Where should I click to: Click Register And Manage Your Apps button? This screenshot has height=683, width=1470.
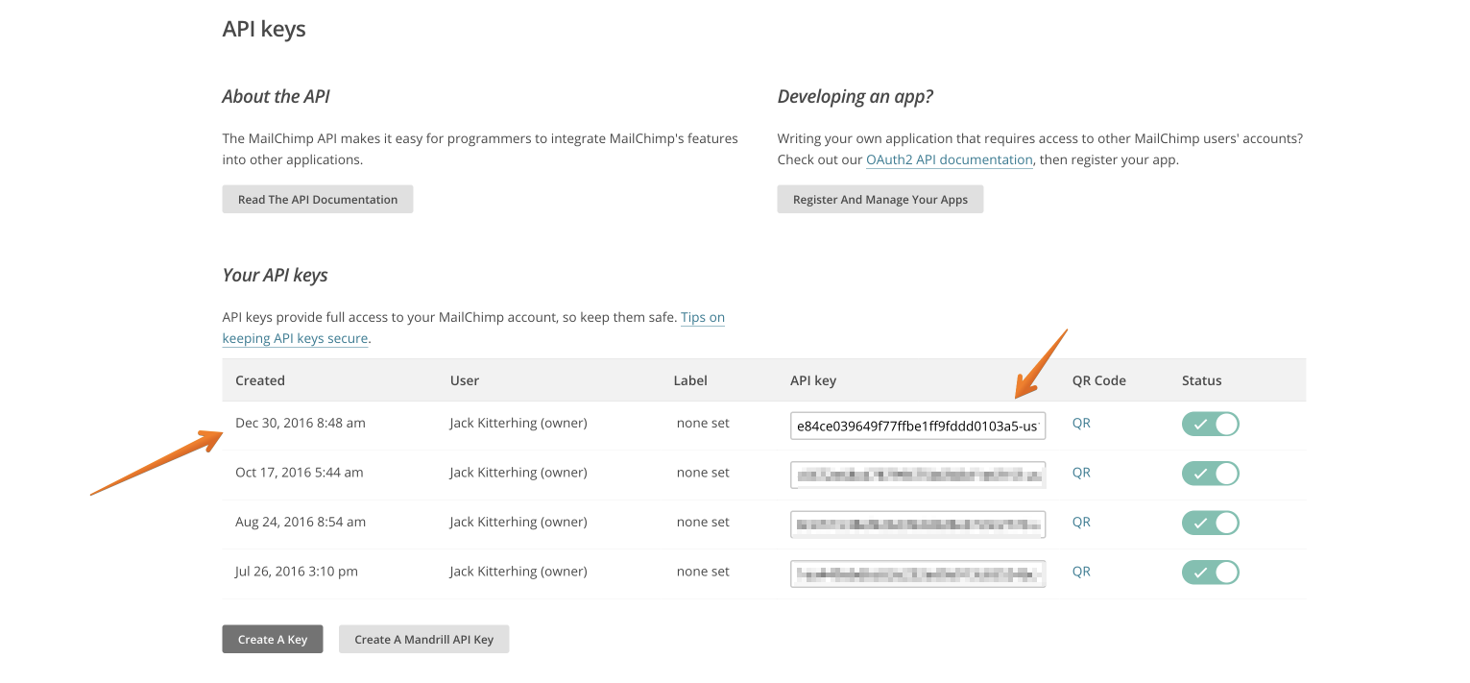tap(880, 200)
